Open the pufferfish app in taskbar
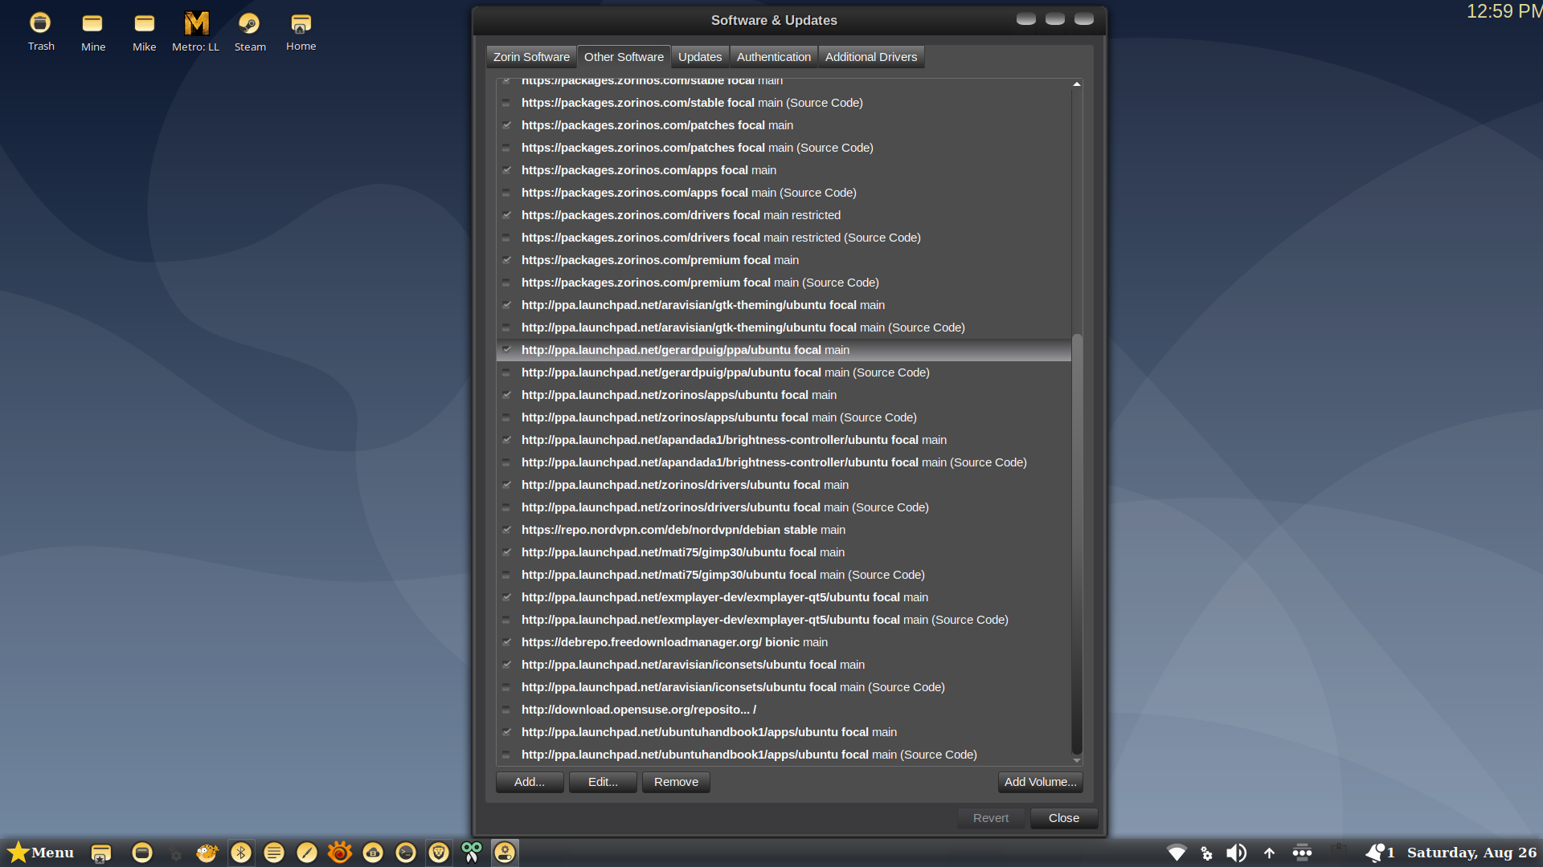The image size is (1543, 867). tap(207, 853)
